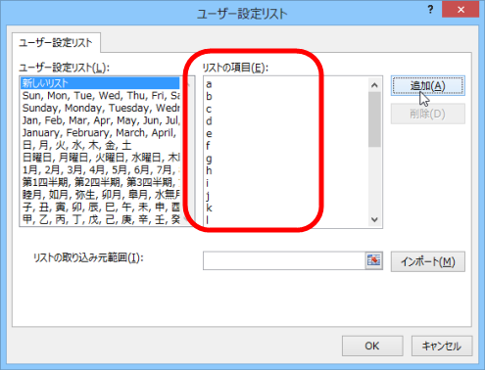Click the リストの取り込み元範囲 input field
The width and height of the screenshot is (485, 370).
click(284, 260)
